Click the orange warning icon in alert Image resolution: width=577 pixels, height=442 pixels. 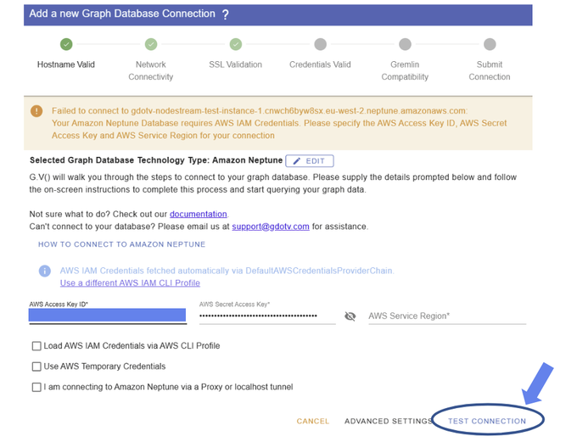point(36,111)
